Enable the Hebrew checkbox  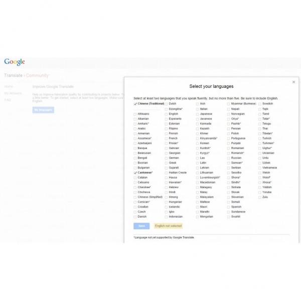(x=166, y=188)
